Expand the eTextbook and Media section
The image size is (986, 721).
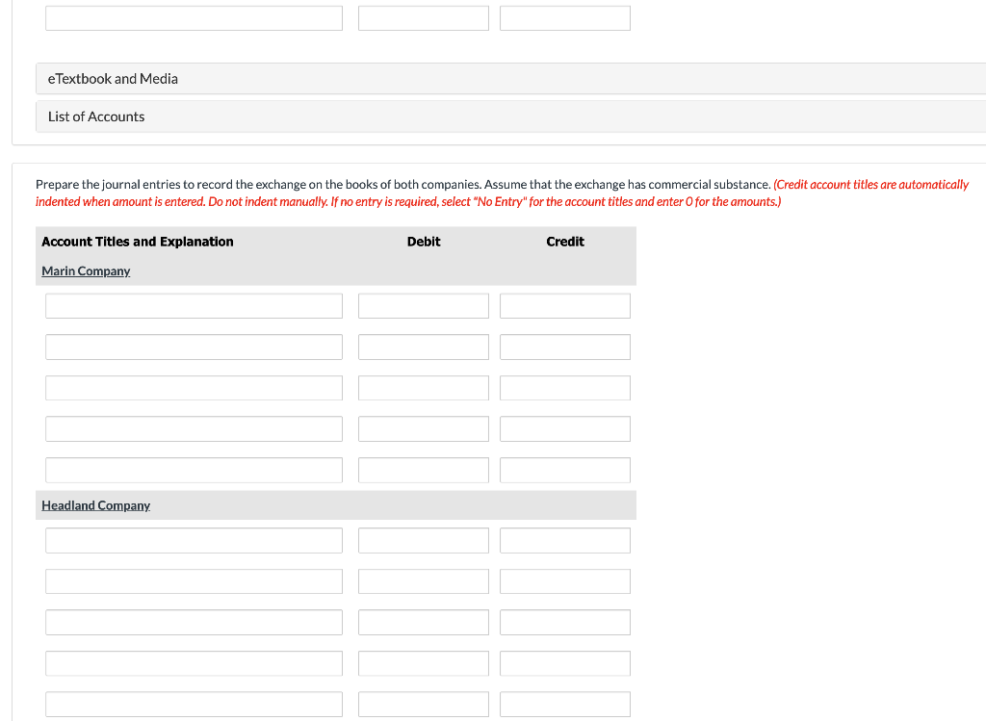[x=113, y=78]
